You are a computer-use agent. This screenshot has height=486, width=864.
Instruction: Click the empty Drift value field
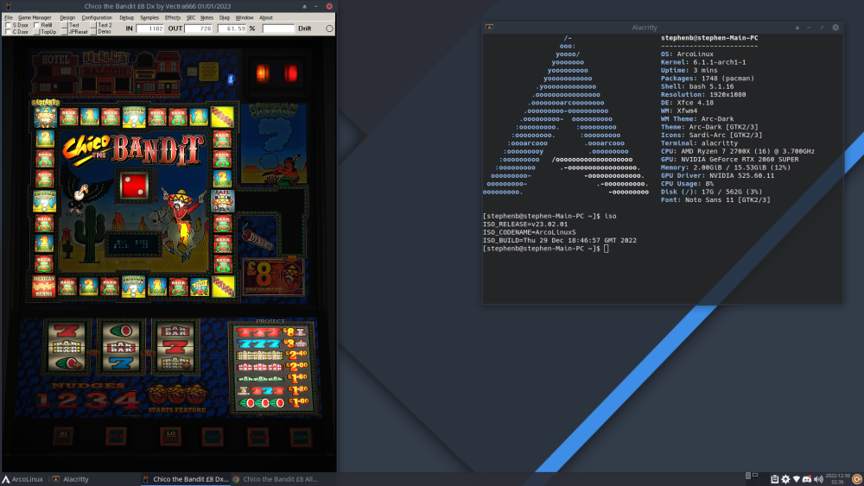(x=278, y=28)
